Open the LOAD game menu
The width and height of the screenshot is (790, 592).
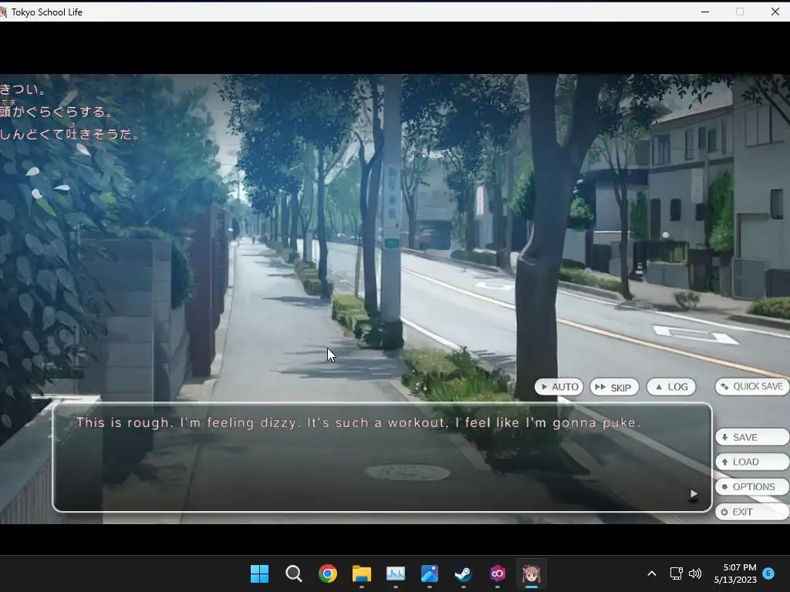tap(752, 462)
